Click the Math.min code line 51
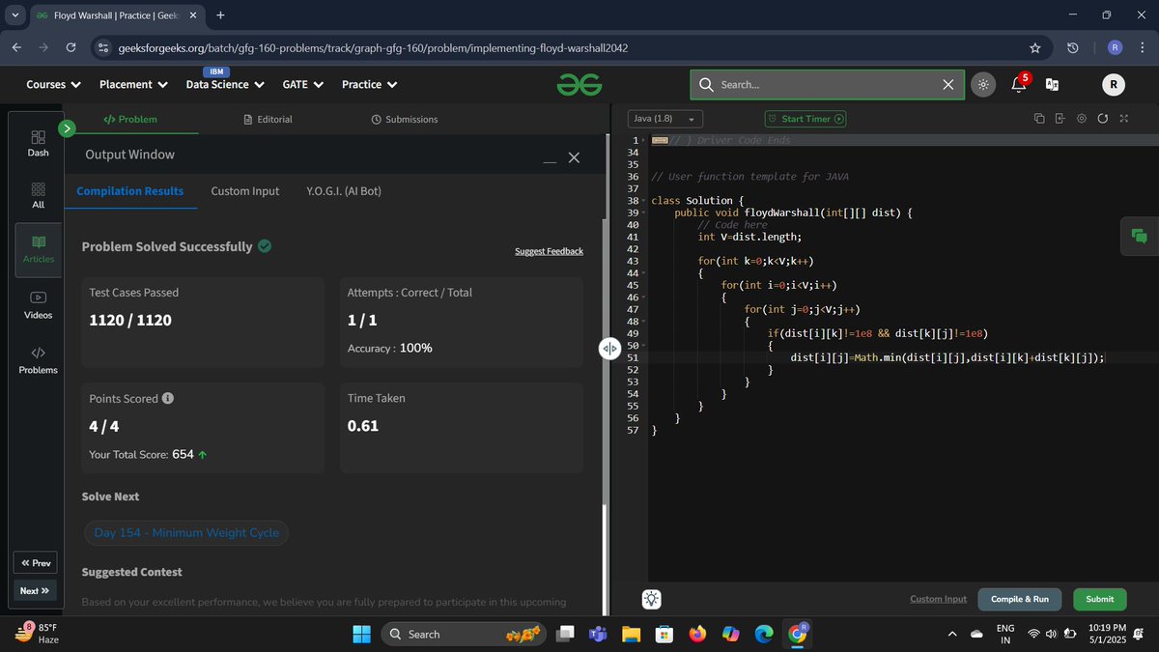Image resolution: width=1159 pixels, height=652 pixels. (947, 357)
